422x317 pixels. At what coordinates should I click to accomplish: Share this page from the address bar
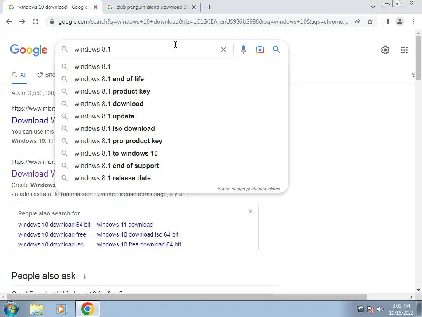357,21
